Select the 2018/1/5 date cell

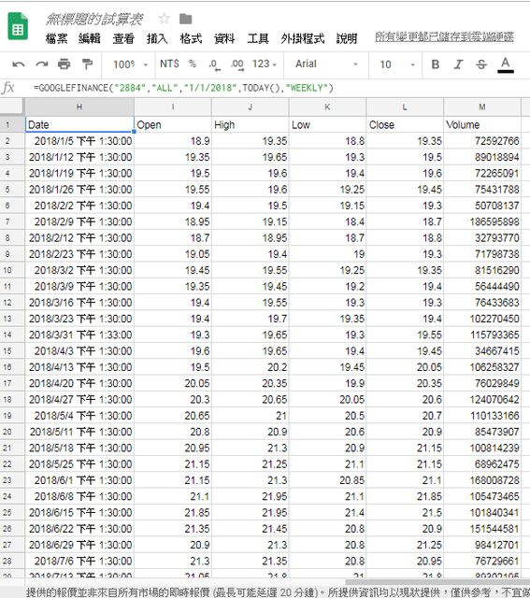click(79, 141)
